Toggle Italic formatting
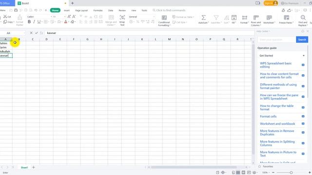The width and height of the screenshot is (312, 175). (34, 22)
